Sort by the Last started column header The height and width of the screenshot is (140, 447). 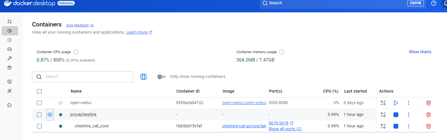click(355, 91)
